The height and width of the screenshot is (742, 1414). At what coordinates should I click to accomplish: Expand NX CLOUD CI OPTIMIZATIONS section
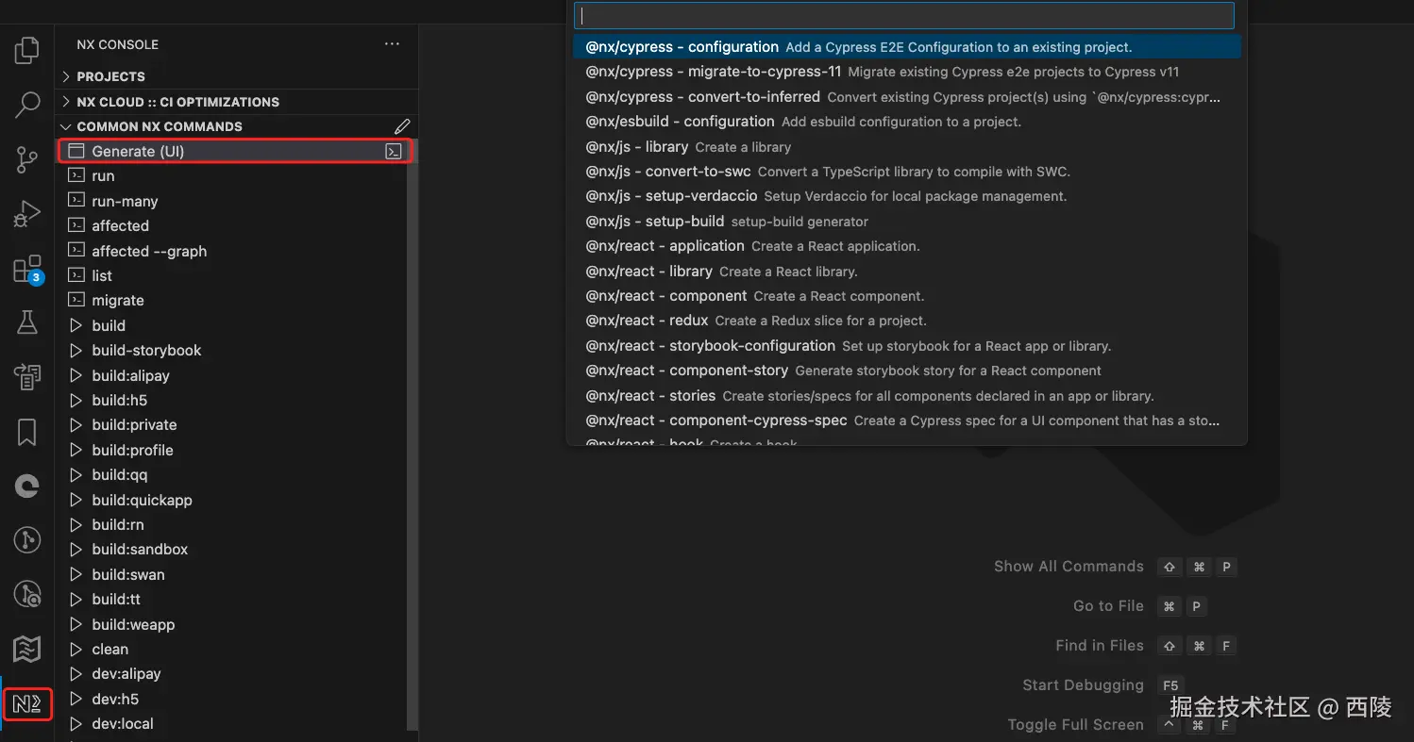point(177,102)
